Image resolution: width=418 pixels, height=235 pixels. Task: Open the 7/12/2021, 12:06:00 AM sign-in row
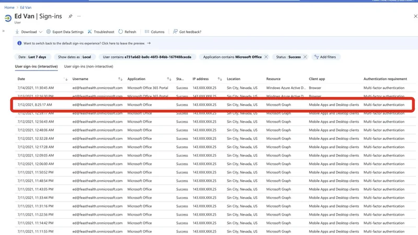tap(215, 164)
